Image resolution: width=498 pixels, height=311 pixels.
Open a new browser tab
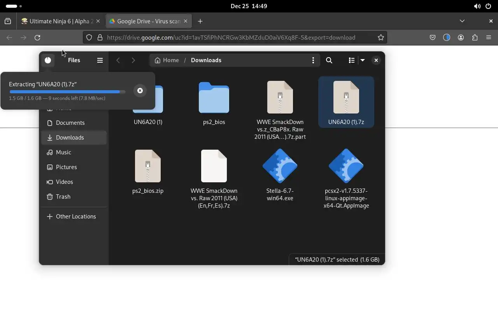tap(200, 21)
